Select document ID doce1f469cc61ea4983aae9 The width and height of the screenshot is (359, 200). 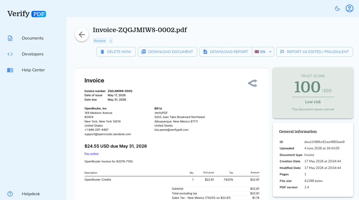point(324,142)
